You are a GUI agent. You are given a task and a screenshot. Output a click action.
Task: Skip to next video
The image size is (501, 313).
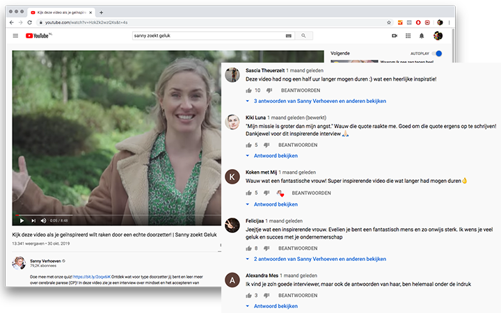point(33,220)
